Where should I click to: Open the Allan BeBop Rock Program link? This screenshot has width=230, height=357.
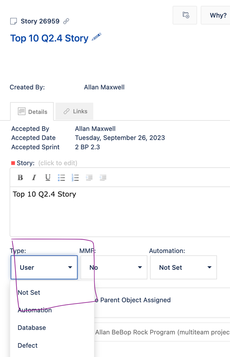point(160,332)
